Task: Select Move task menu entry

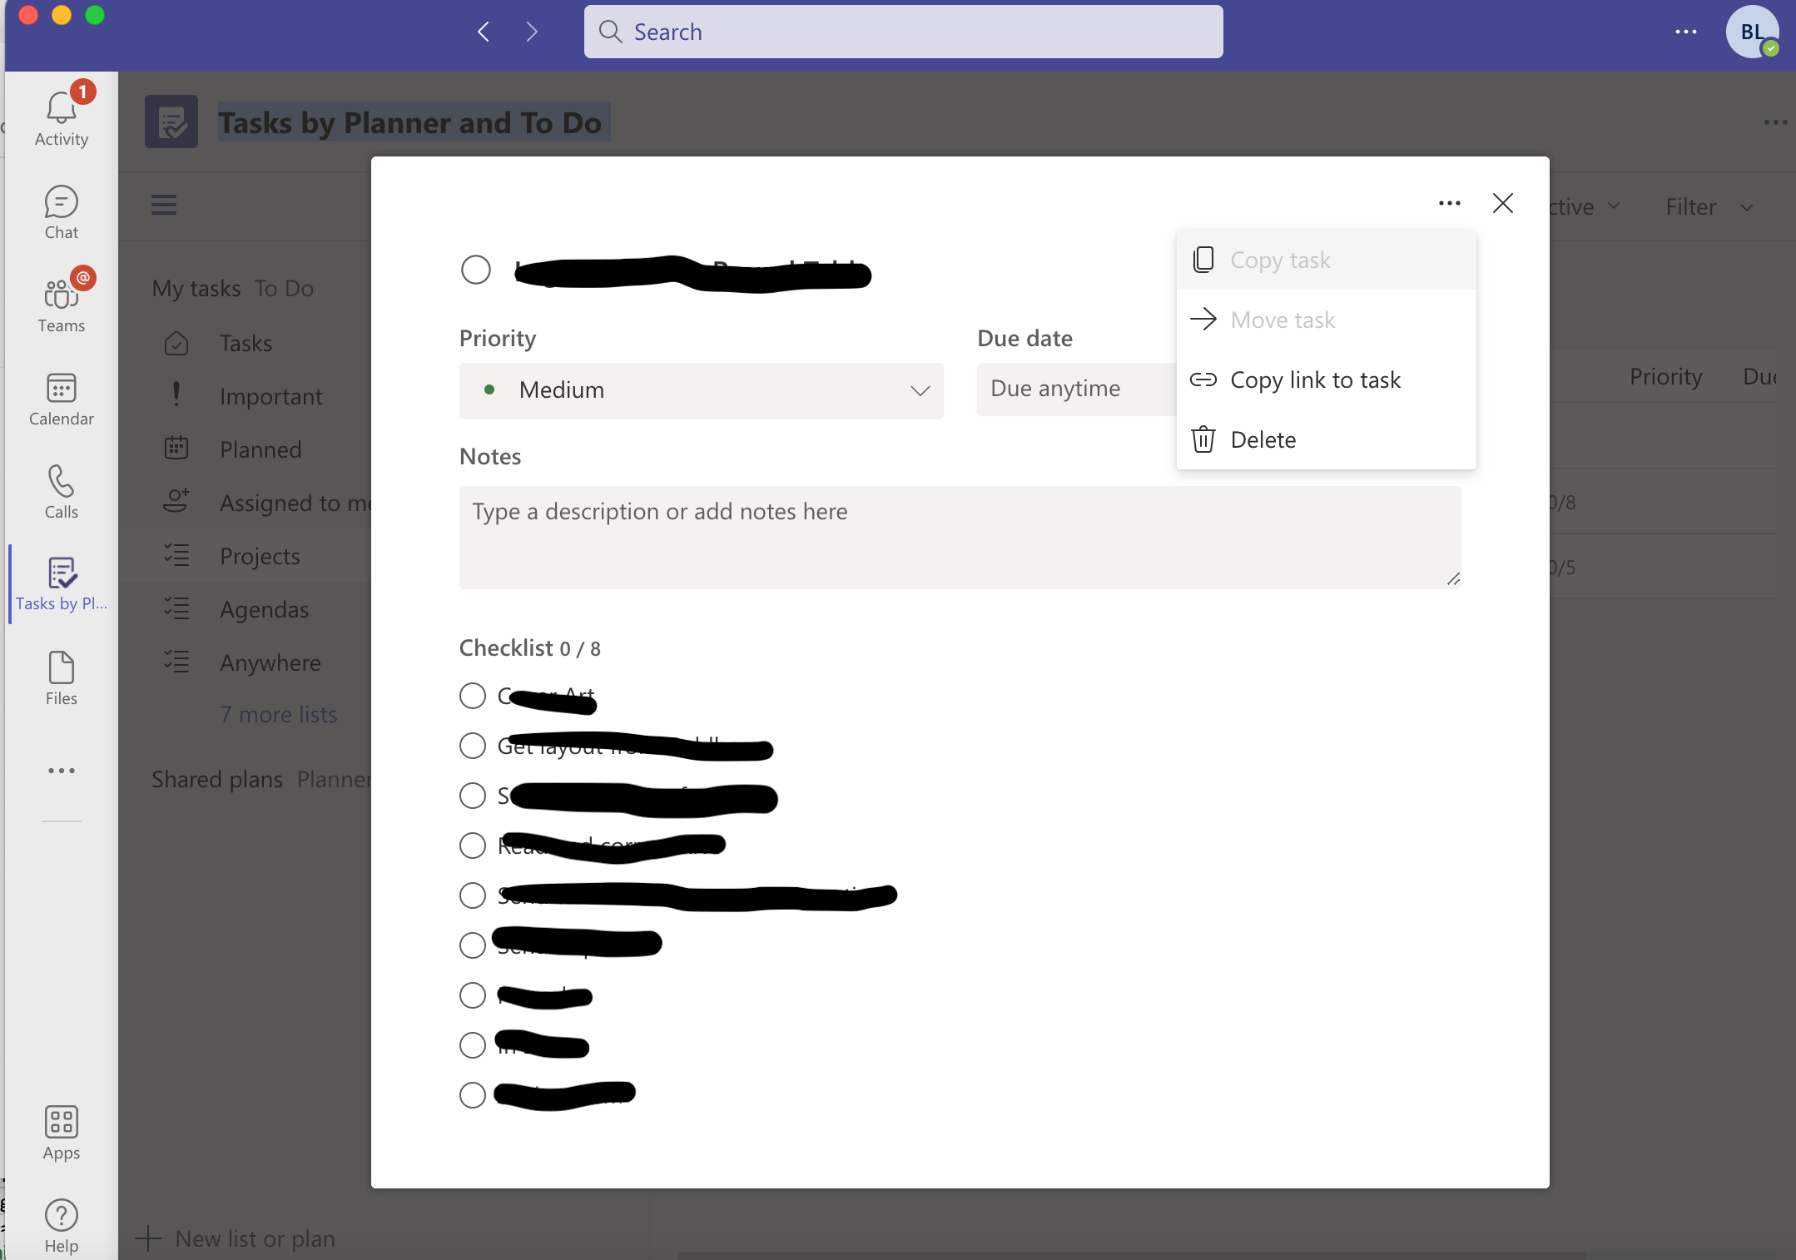Action: [1326, 320]
